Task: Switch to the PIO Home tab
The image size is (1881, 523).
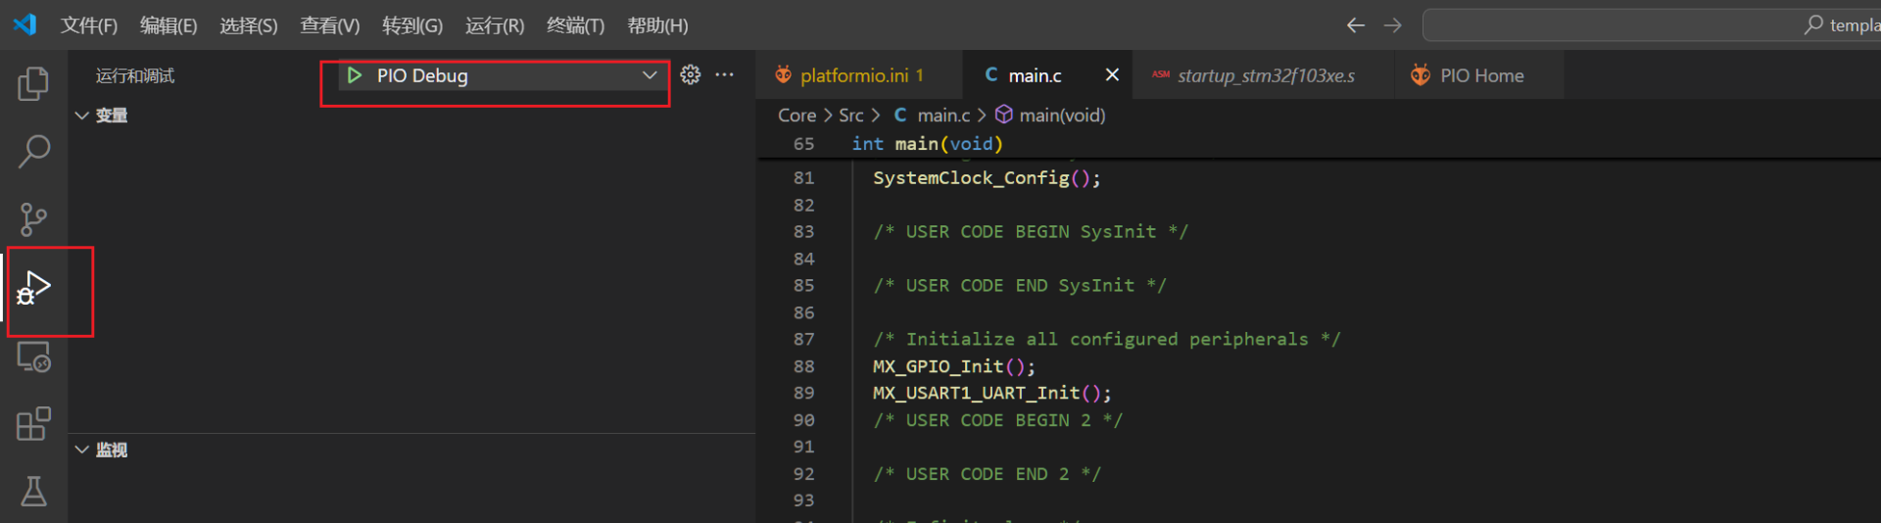Action: 1480,75
